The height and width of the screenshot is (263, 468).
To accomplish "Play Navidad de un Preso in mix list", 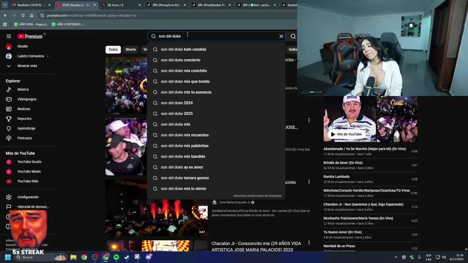I will [370, 248].
